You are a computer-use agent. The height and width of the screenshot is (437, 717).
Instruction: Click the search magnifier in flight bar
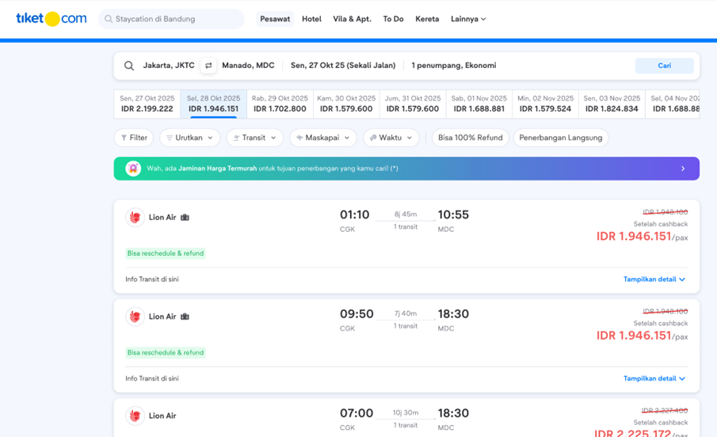click(129, 66)
